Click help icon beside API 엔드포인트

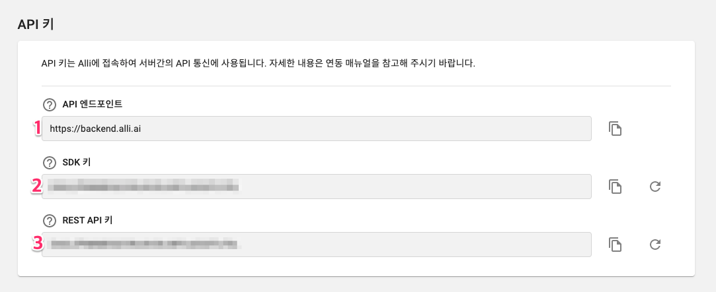coord(49,105)
